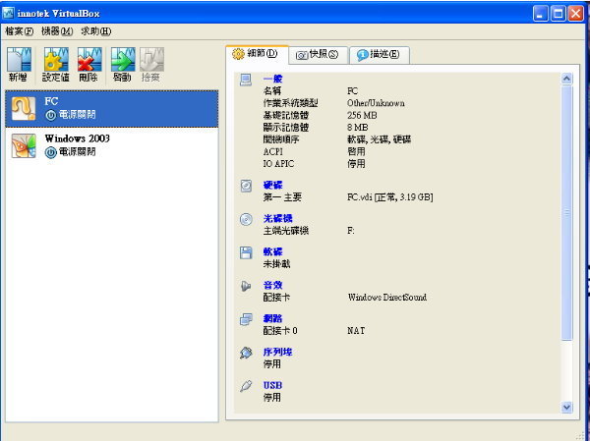
Task: Open the 軟碟 (Floppy) section link
Action: click(272, 251)
